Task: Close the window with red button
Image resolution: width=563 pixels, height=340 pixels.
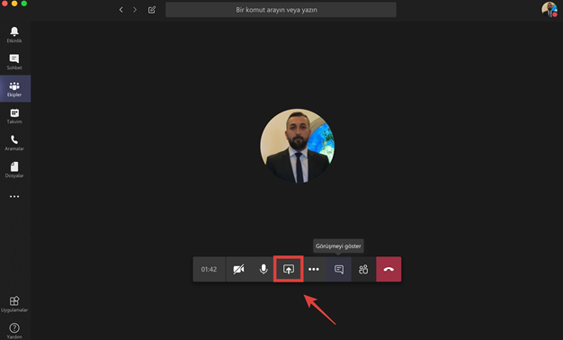Action: 4,4
